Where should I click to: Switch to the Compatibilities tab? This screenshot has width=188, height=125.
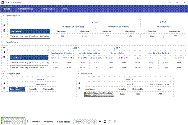pyautogui.click(x=25, y=9)
